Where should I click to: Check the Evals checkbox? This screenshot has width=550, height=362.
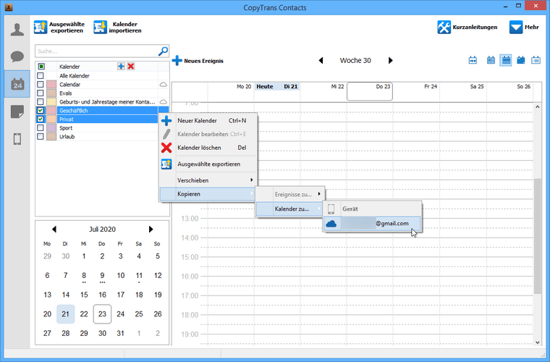point(41,93)
